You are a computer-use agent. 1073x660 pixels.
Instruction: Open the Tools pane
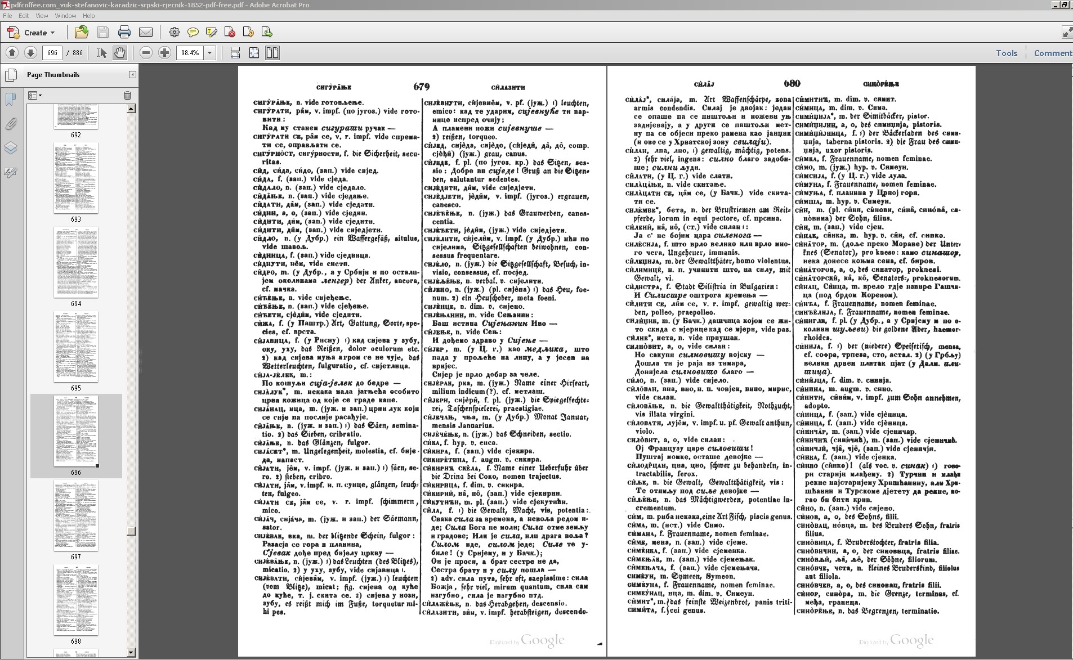point(1007,53)
